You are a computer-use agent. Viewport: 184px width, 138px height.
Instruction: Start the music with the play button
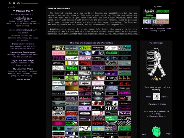point(10,3)
